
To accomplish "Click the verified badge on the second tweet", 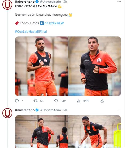I will 37,110.
